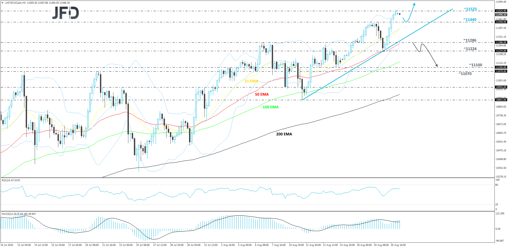Click the 24 Jul 08:00 time label
The width and height of the screenshot is (508, 248).
(143, 245)
